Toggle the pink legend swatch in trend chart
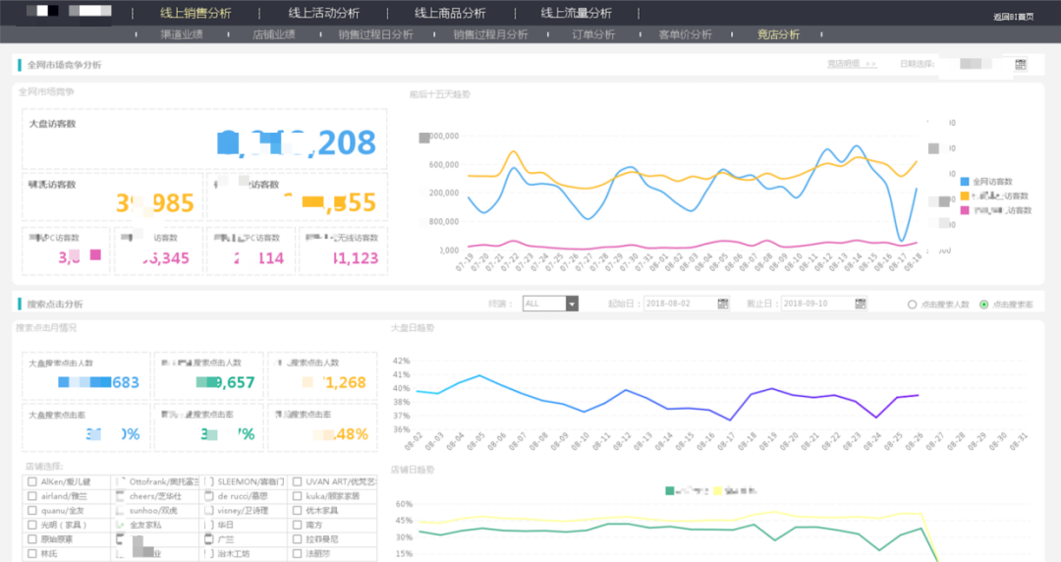Screen dimensions: 1061x562 coord(965,210)
